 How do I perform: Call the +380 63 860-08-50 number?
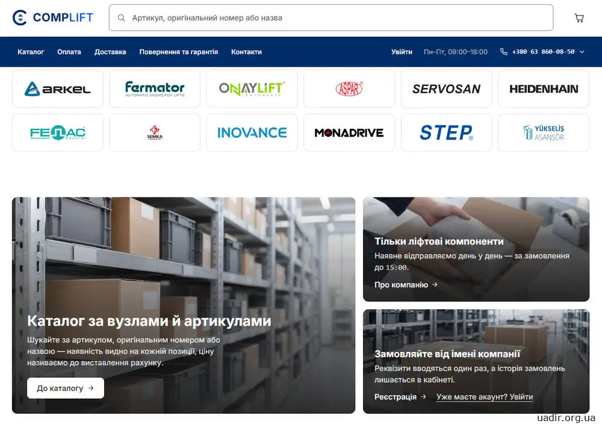(543, 52)
